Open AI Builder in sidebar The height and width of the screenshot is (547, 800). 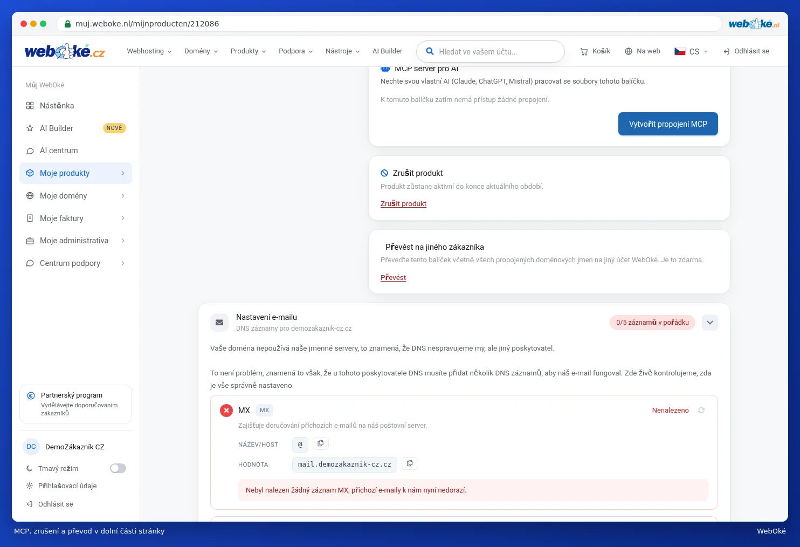click(75, 128)
